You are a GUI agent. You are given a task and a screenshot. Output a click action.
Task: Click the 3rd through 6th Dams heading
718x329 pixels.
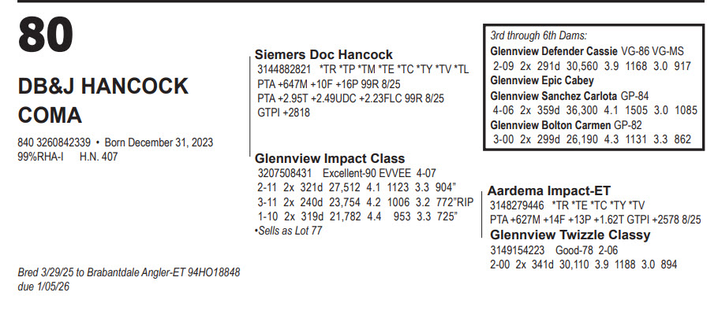click(x=538, y=35)
